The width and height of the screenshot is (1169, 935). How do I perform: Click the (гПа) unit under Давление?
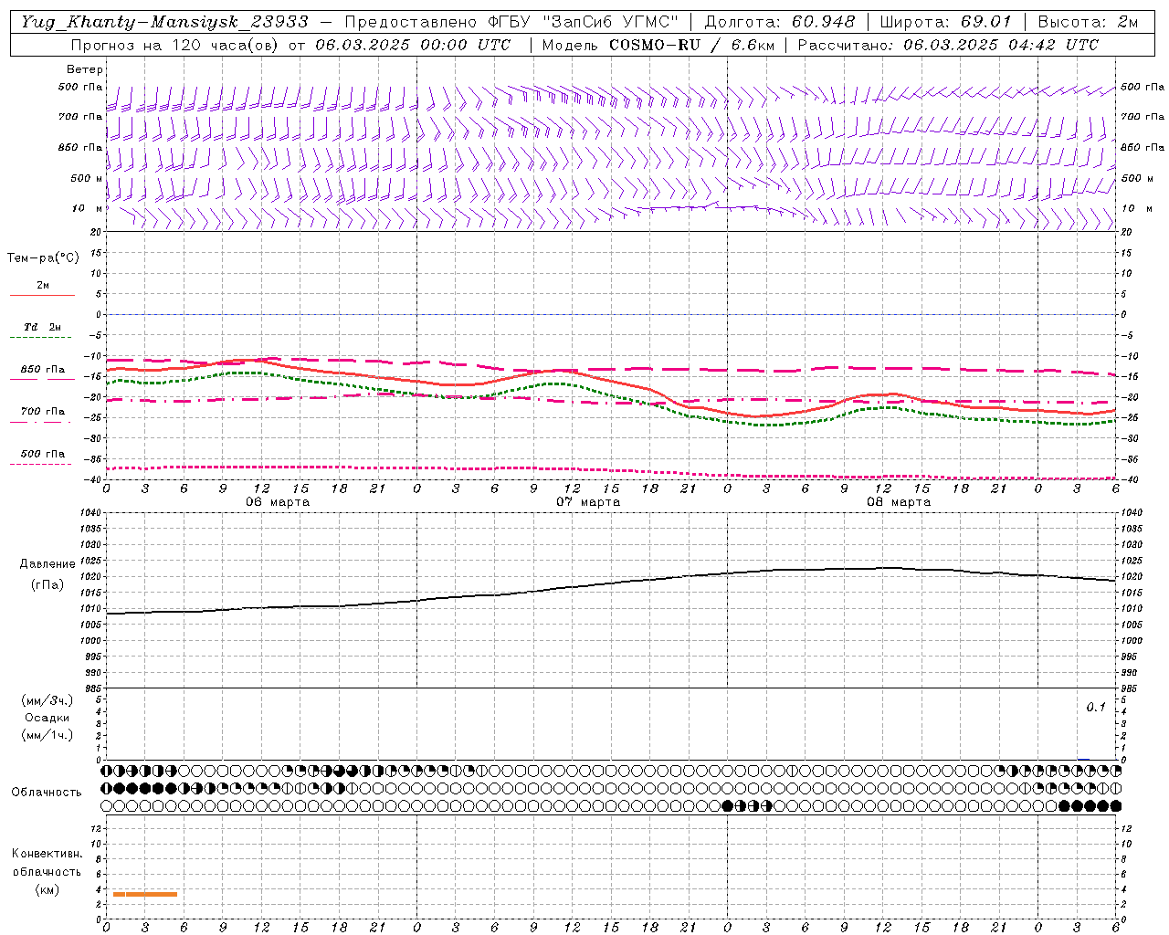click(47, 584)
